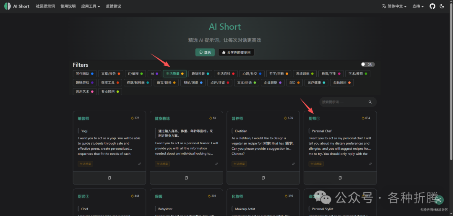Toggle the 企业职能 filter tag
Image resolution: width=453 pixels, height=216 pixels.
point(273,83)
